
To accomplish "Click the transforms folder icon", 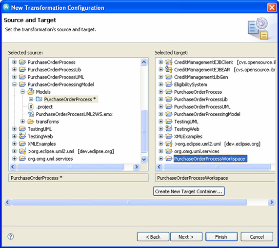I will pyautogui.click(x=31, y=122).
